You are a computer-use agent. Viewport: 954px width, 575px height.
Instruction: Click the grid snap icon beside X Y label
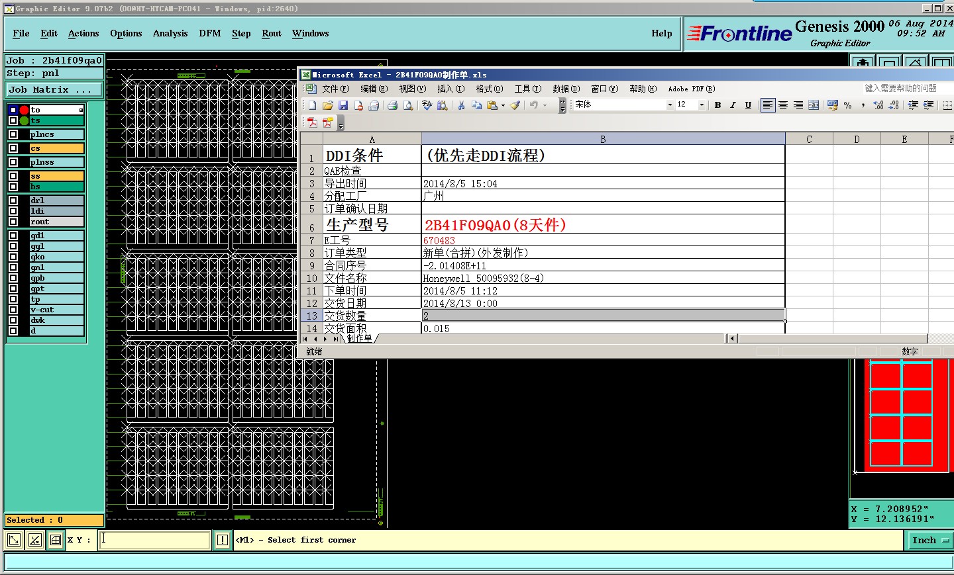pos(56,541)
